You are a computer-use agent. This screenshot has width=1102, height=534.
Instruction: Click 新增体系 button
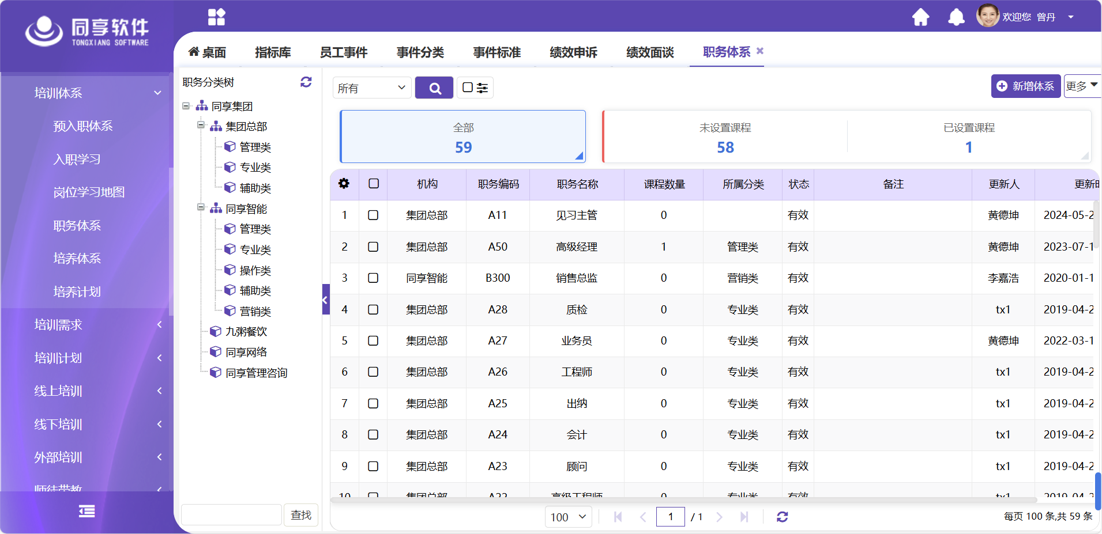click(x=1026, y=86)
